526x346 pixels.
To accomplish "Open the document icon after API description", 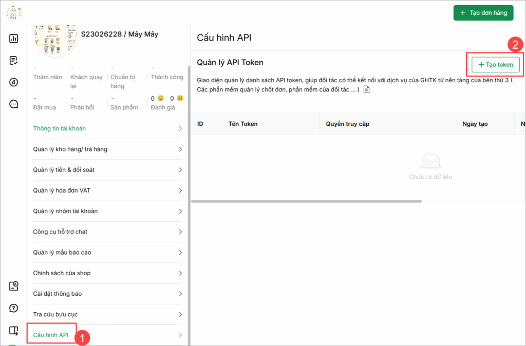I will 366,89.
